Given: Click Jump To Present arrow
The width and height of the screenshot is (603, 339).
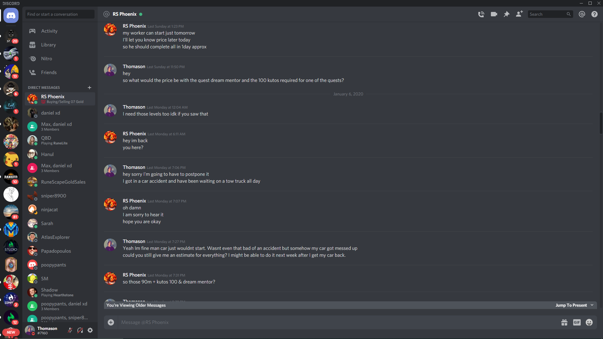Looking at the screenshot, I should [x=592, y=305].
